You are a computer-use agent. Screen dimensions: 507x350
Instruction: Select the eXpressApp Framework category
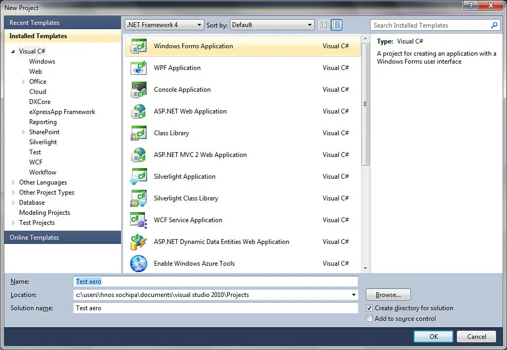tap(62, 112)
